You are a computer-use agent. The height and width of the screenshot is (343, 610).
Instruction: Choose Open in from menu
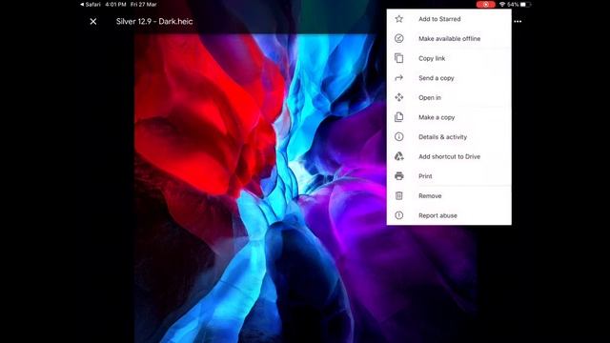tap(449, 97)
